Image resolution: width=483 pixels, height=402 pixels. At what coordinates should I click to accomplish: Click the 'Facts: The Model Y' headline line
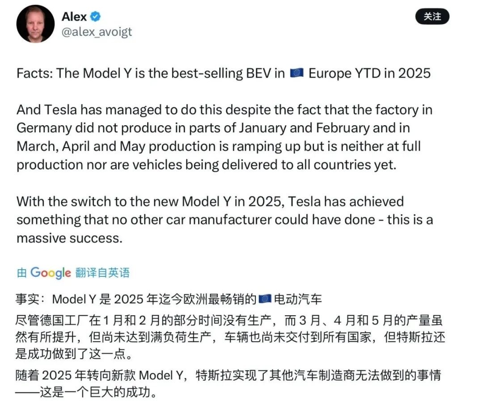point(223,73)
